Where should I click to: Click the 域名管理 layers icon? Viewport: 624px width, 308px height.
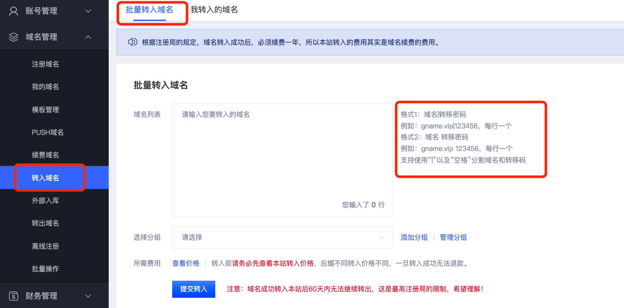point(14,37)
